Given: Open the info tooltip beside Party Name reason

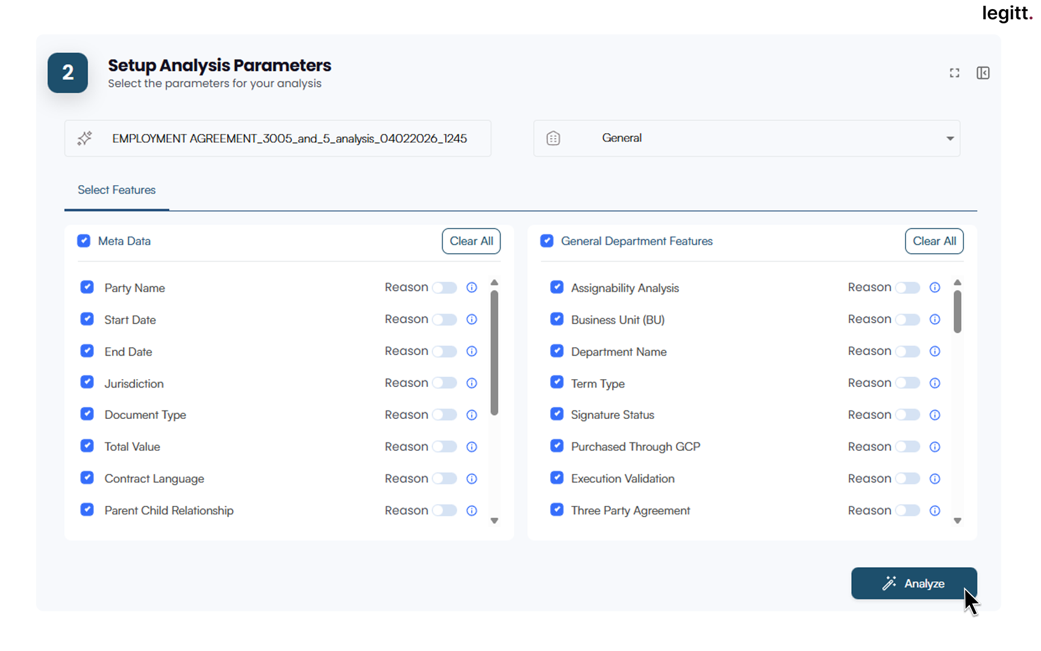Looking at the screenshot, I should [472, 288].
